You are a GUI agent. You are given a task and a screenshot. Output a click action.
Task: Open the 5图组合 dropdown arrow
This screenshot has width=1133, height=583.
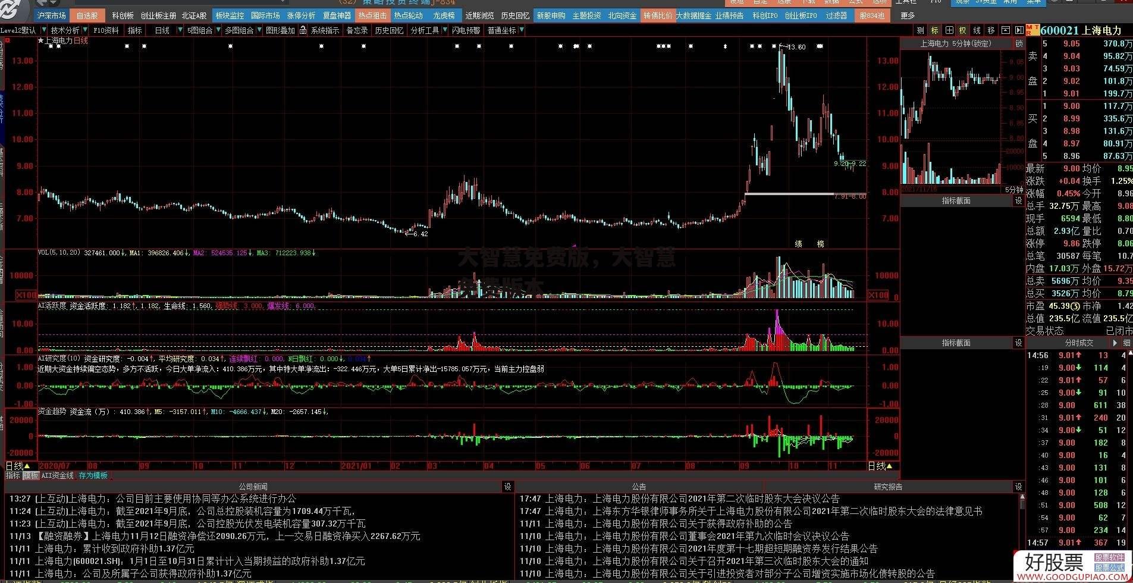(x=218, y=30)
